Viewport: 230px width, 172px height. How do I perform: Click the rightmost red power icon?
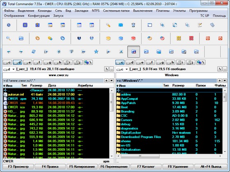click(x=220, y=38)
